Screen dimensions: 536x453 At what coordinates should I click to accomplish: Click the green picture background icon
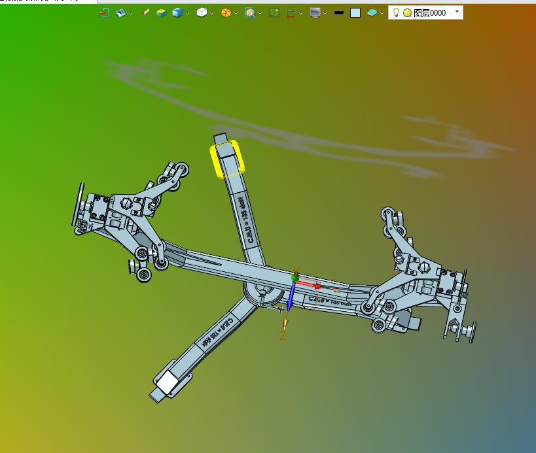point(274,13)
